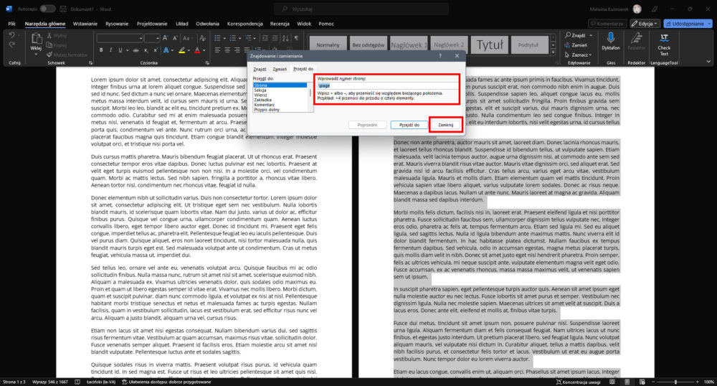The width and height of the screenshot is (717, 386).
Task: Click the decrease font size icon
Action: pos(175,38)
